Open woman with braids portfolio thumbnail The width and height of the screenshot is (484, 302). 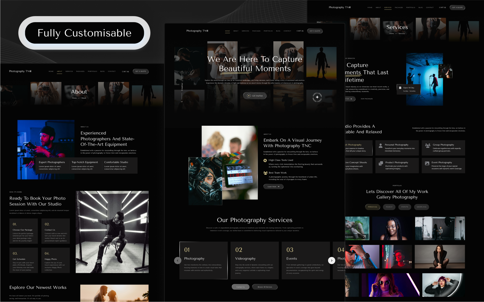(x=392, y=228)
